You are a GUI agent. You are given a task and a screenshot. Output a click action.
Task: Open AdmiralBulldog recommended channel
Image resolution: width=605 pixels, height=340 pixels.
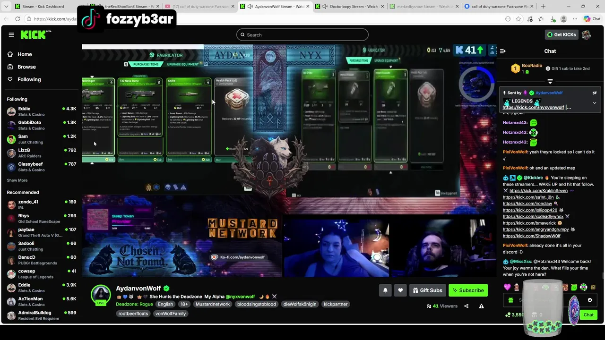click(x=42, y=315)
